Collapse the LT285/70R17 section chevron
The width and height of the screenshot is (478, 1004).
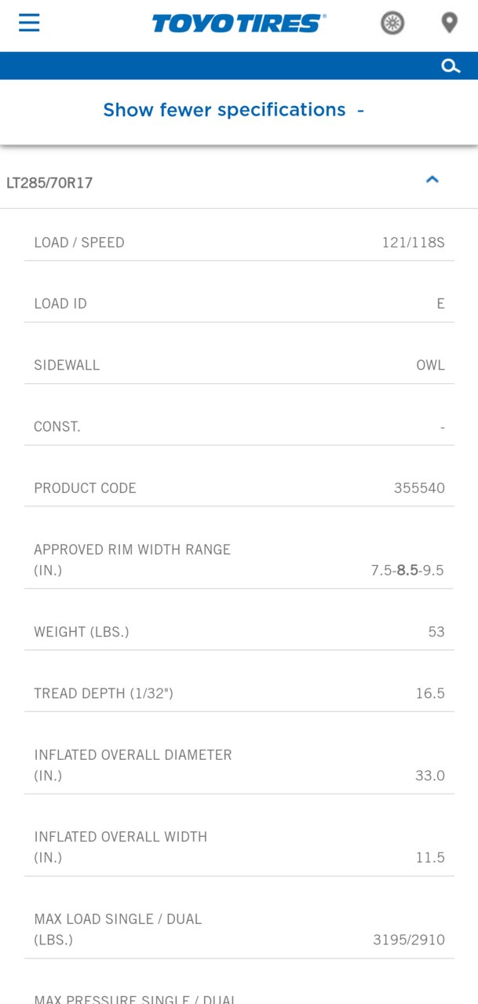click(x=432, y=180)
